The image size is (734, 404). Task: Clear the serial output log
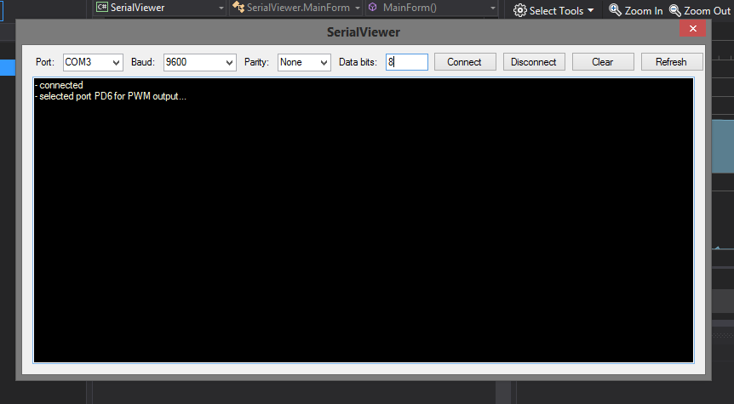click(603, 62)
